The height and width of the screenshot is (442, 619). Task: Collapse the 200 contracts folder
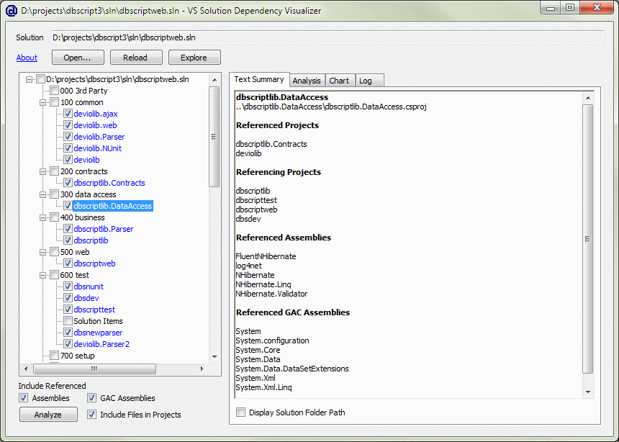[42, 171]
